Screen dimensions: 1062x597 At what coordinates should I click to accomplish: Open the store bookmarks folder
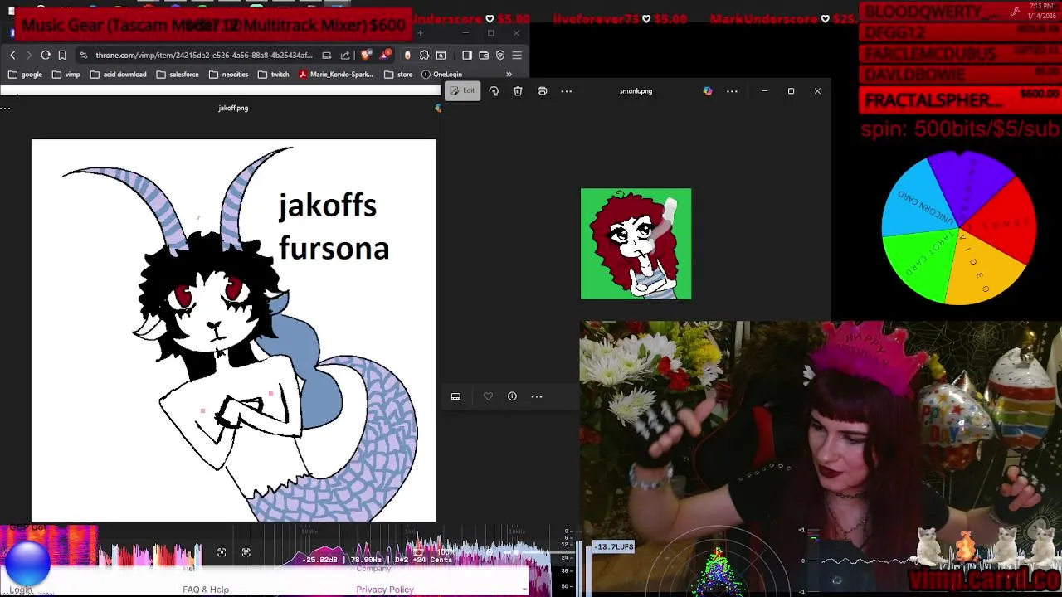click(398, 75)
